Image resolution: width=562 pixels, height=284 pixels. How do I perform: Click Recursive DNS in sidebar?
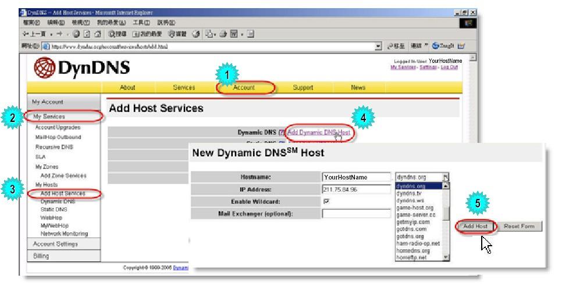point(54,147)
